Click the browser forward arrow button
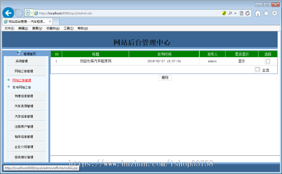Screen dimensions: 282x174 point(19,13)
